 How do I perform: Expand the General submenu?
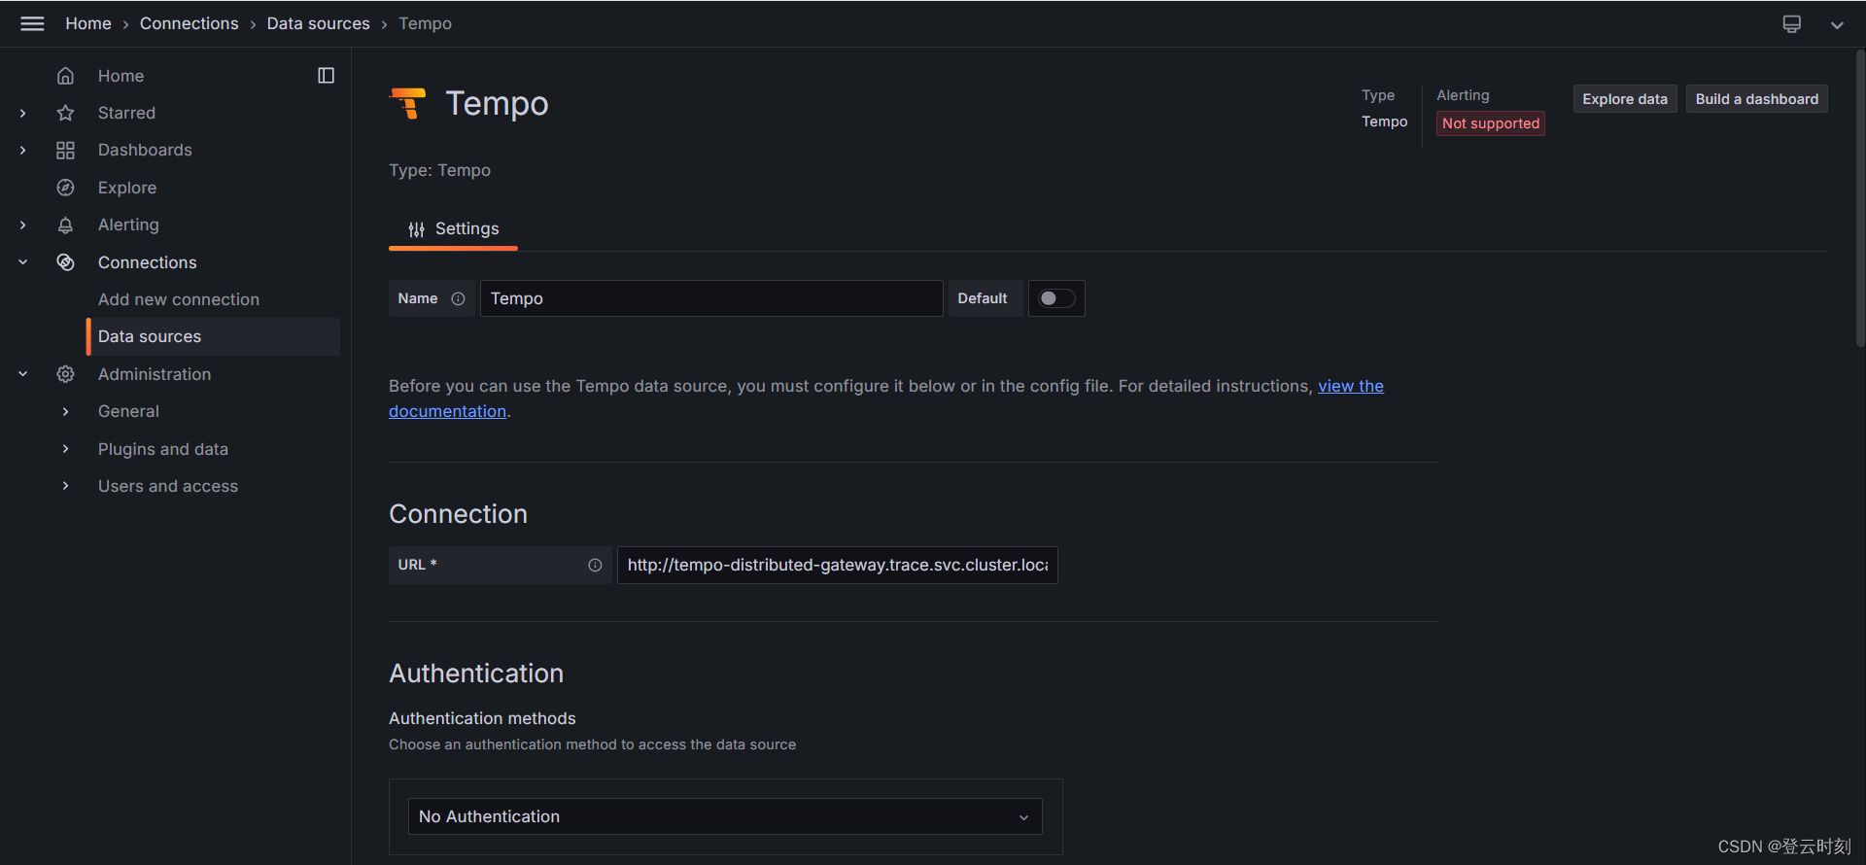[65, 411]
